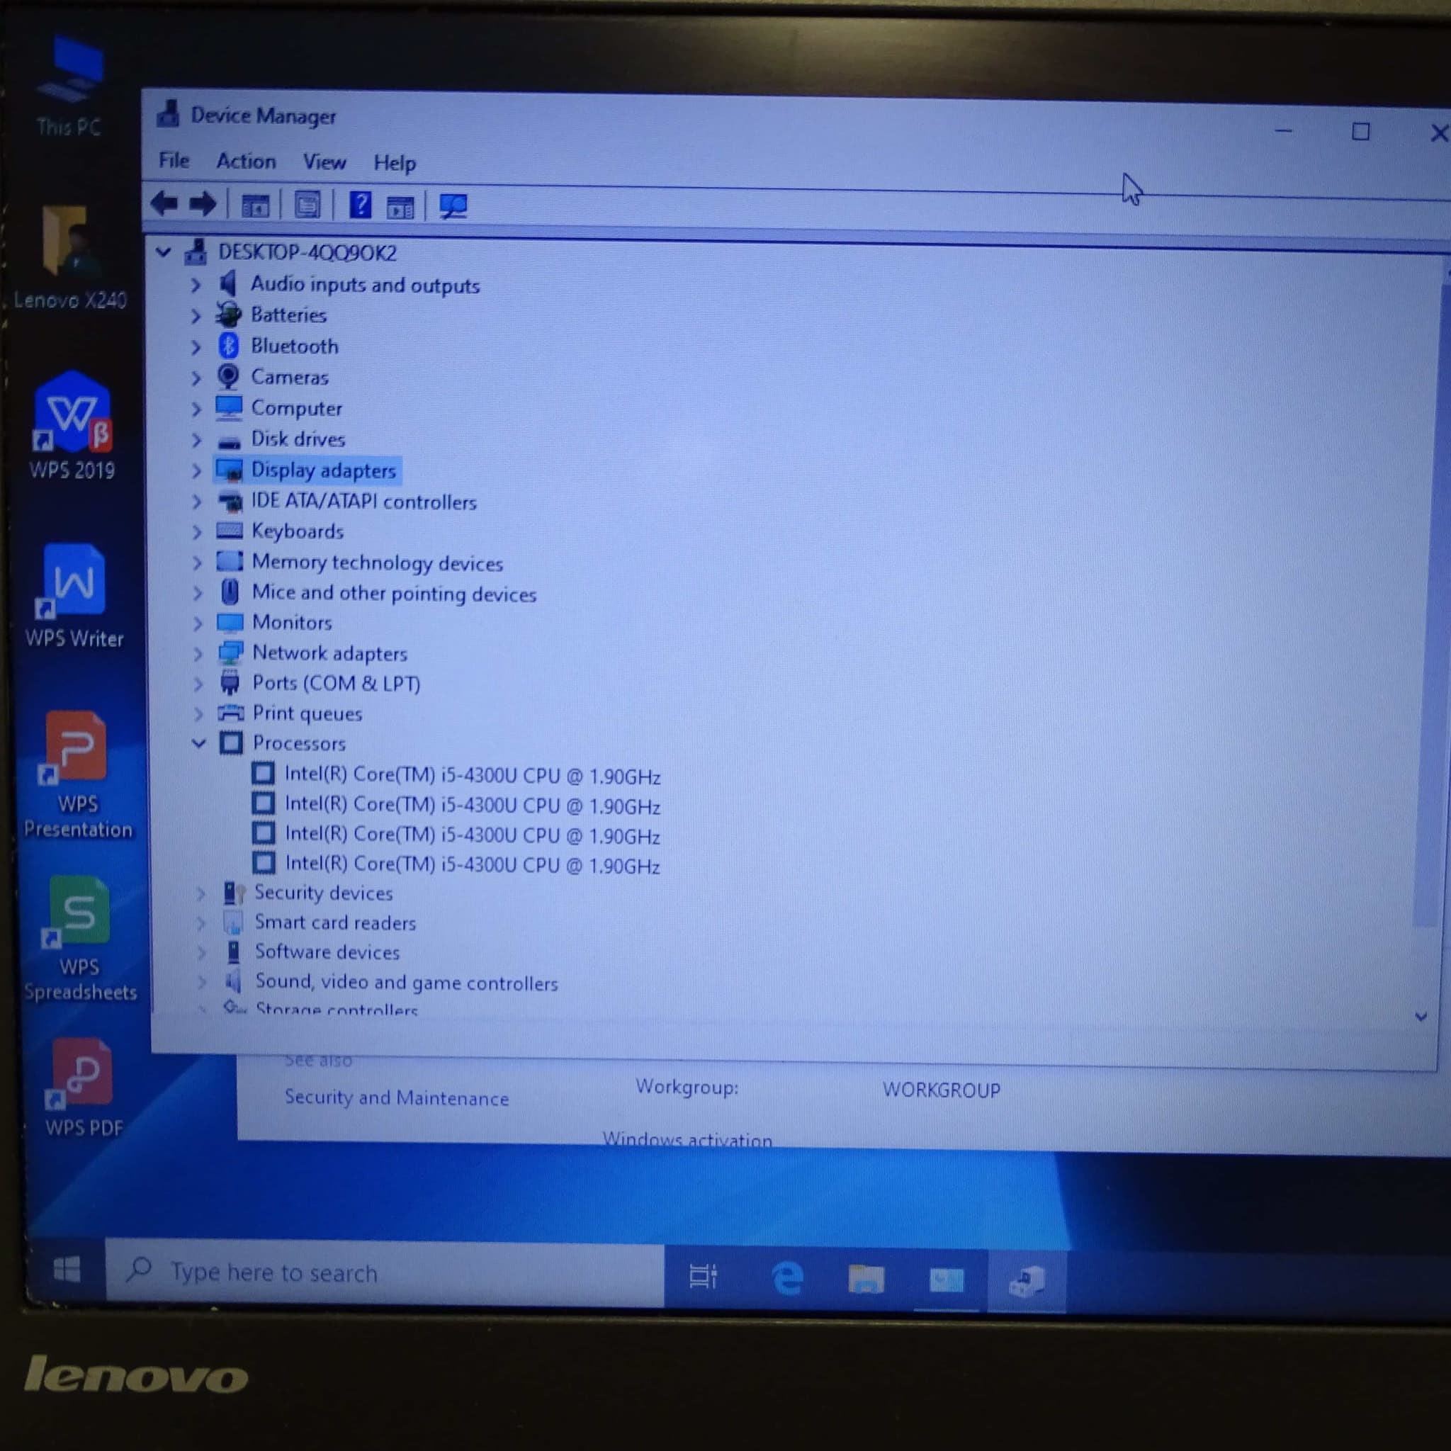Select Ports (COM & LPT)
Viewport: 1451px width, 1451px height.
click(336, 684)
